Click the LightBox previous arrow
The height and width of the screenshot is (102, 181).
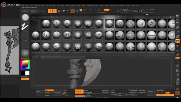point(119,17)
